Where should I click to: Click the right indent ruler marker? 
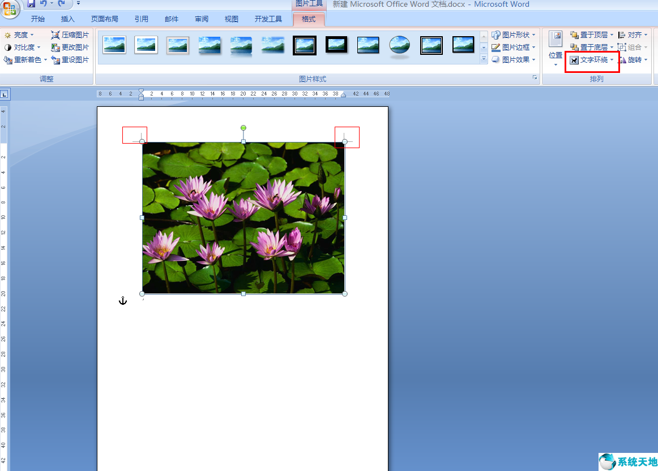pos(343,95)
